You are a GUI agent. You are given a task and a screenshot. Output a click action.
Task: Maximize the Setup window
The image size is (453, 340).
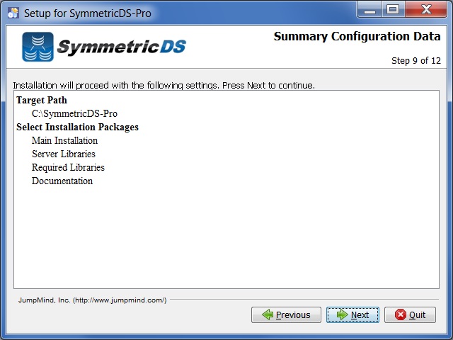[394, 9]
